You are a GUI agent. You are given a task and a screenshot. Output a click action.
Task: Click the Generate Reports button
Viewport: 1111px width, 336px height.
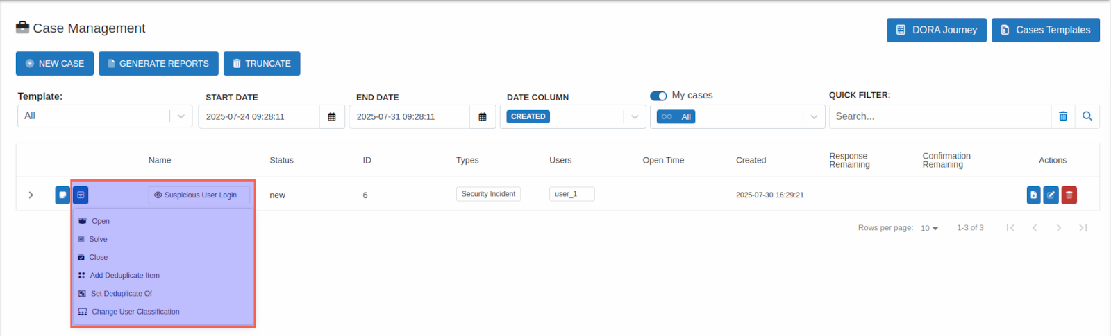click(x=158, y=63)
